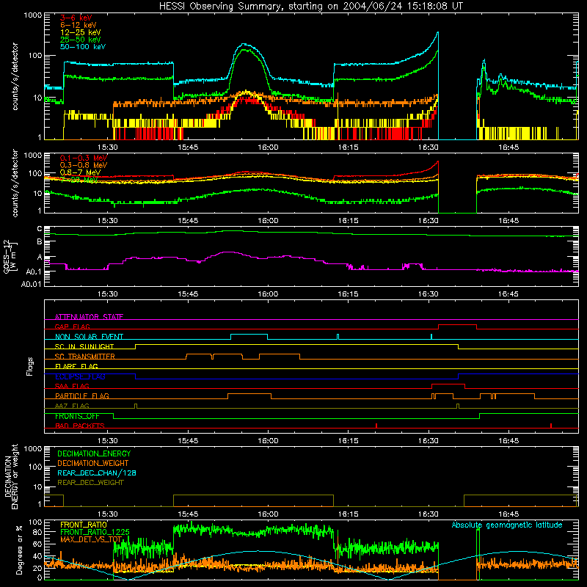
Task: Select the 6-12 keV legend label
Action: 79,25
